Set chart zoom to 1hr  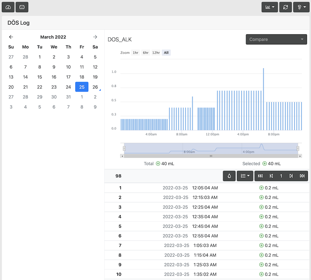pos(135,53)
